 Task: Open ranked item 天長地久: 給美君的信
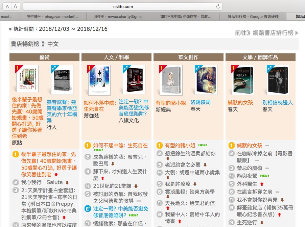[190, 203]
